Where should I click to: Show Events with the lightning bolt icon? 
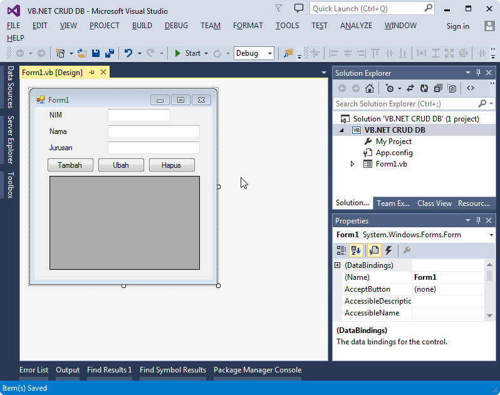(x=388, y=250)
